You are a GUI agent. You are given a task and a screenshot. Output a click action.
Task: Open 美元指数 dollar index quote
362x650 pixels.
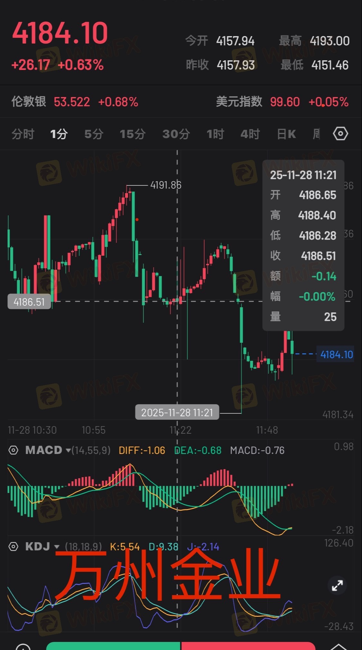click(282, 102)
